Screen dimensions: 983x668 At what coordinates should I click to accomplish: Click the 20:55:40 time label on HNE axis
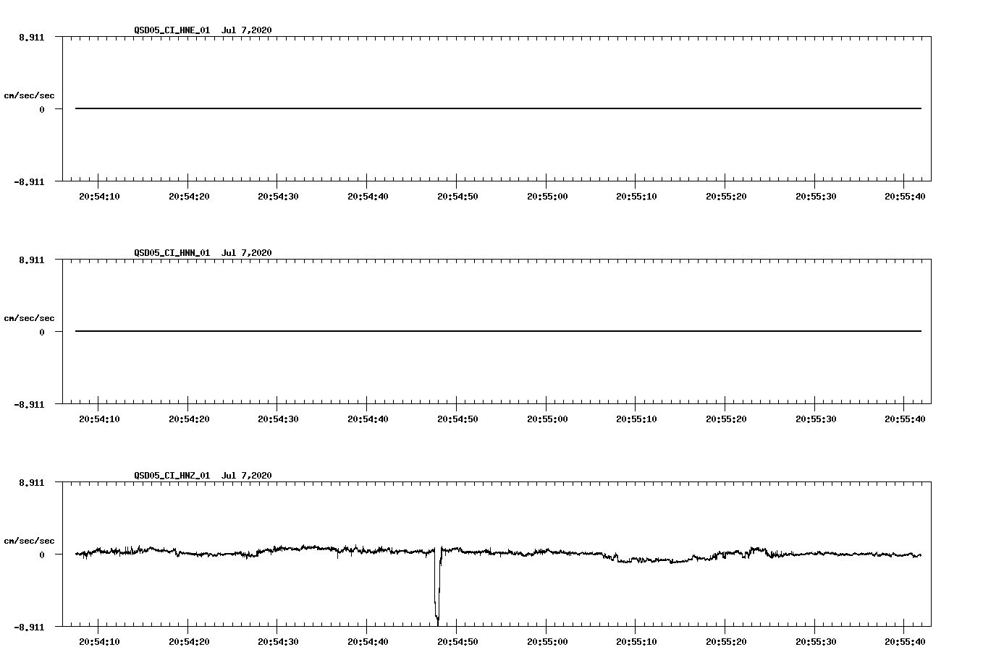pyautogui.click(x=905, y=196)
